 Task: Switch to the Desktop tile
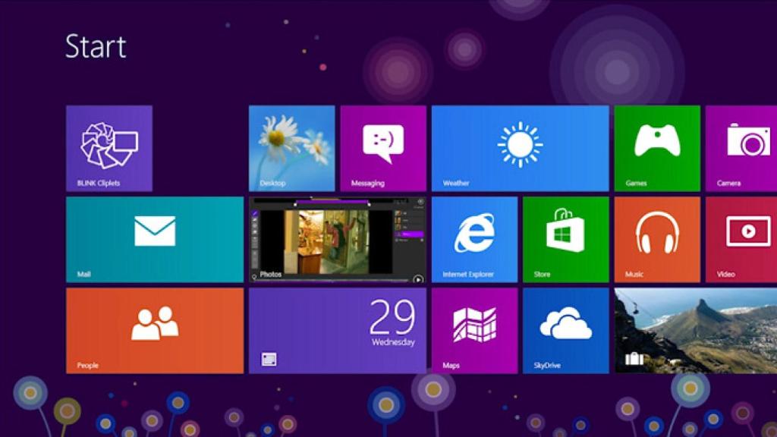pyautogui.click(x=291, y=148)
